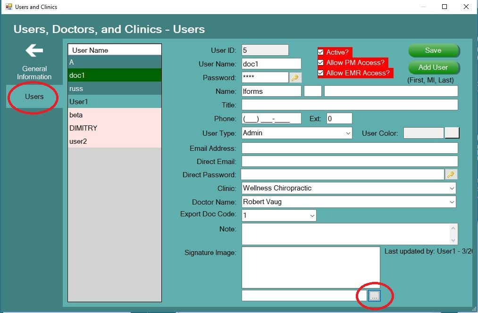Click the Add User button
This screenshot has height=313, width=478.
(433, 67)
